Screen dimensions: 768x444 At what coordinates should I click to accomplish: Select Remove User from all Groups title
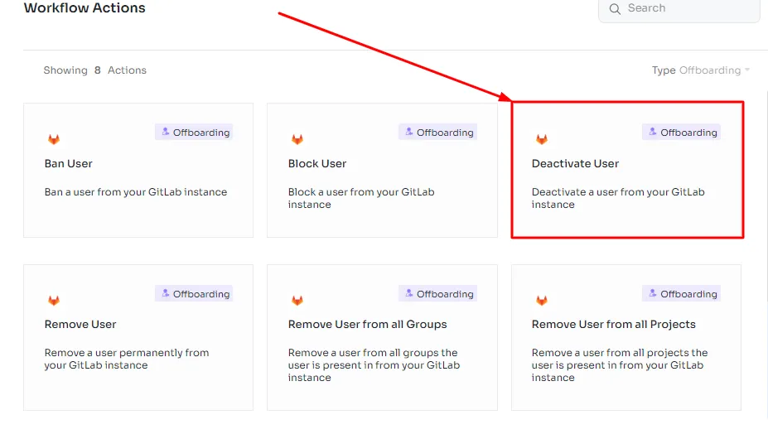pos(367,324)
